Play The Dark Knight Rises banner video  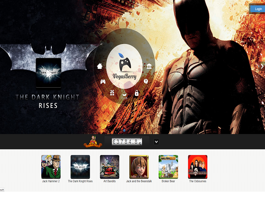pos(48,73)
